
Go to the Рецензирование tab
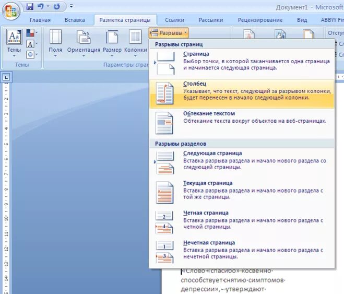click(260, 20)
